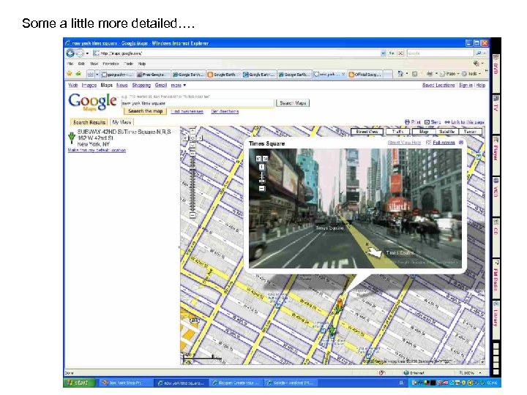Viewport: 527px width, 395px height.
Task: Click the Street View rotate left arrow
Action: (258, 158)
